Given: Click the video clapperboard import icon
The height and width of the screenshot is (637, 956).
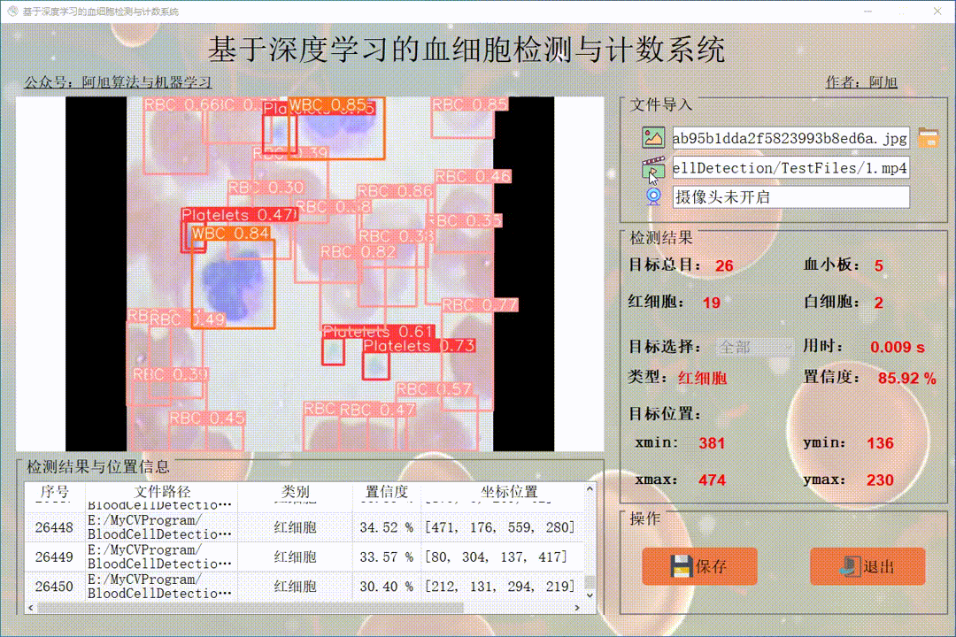Looking at the screenshot, I should click(652, 168).
